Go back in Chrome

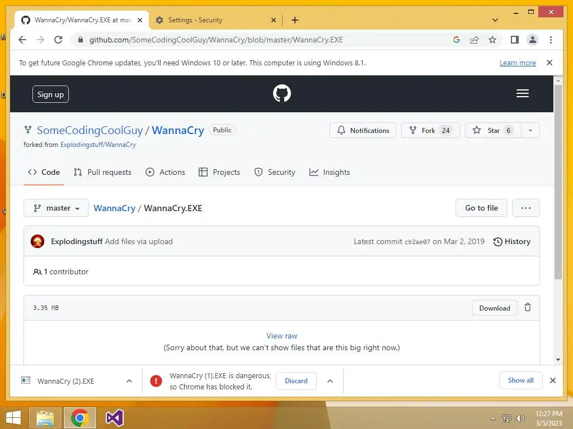[x=22, y=40]
